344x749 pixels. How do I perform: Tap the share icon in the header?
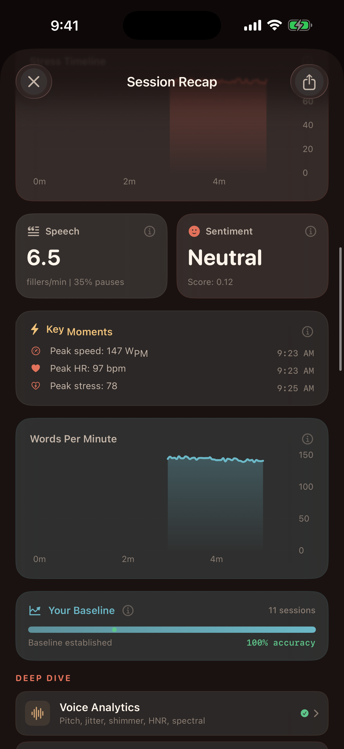(309, 82)
